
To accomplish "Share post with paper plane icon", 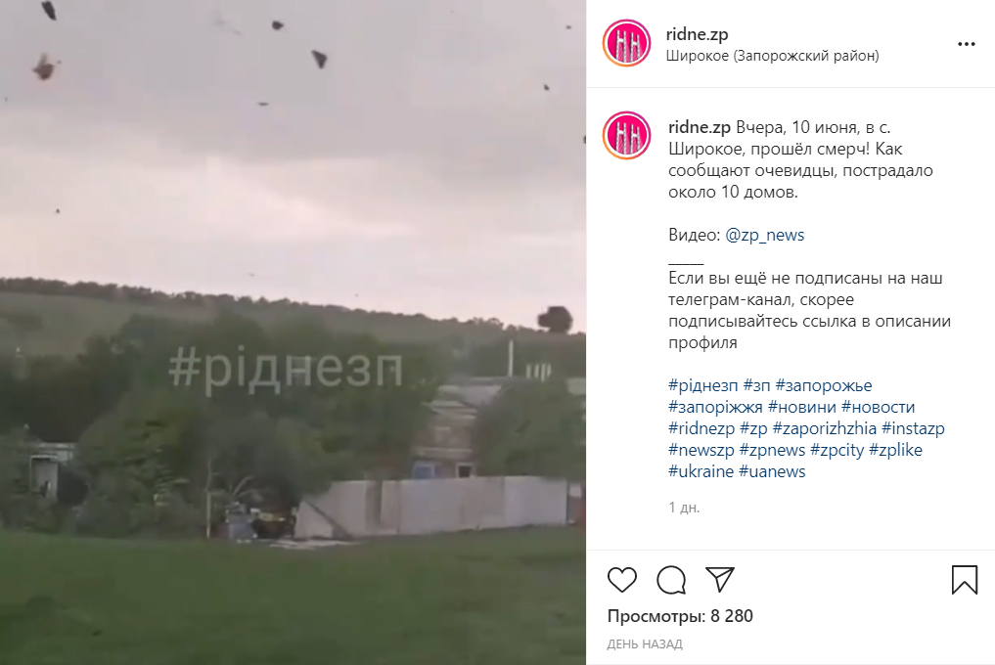I will pyautogui.click(x=720, y=579).
